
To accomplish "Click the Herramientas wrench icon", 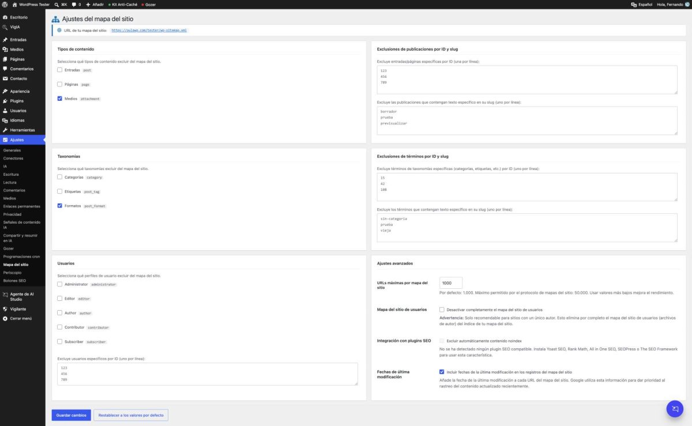I will tap(5, 130).
